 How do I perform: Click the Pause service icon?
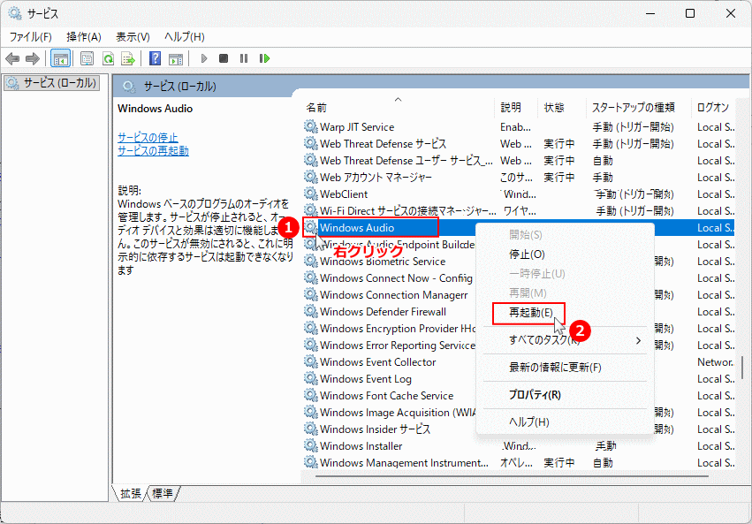point(244,58)
